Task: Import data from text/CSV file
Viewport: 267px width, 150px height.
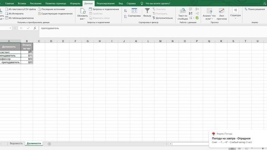Action: 20,9
